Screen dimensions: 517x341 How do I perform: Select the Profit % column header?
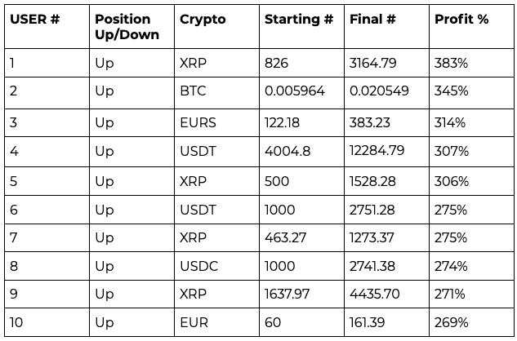pos(471,26)
